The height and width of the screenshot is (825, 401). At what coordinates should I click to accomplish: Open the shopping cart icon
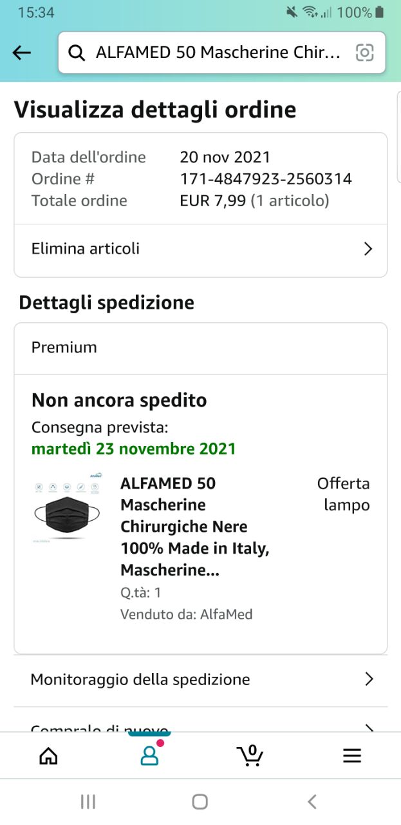(x=250, y=755)
